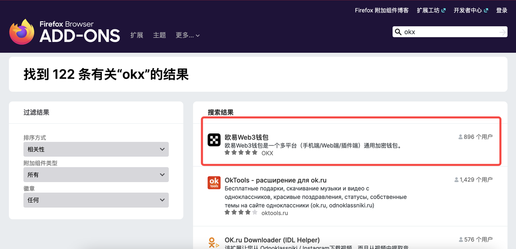Open the 更多... navigation menu
Screen dimensions: 516x249
187,35
